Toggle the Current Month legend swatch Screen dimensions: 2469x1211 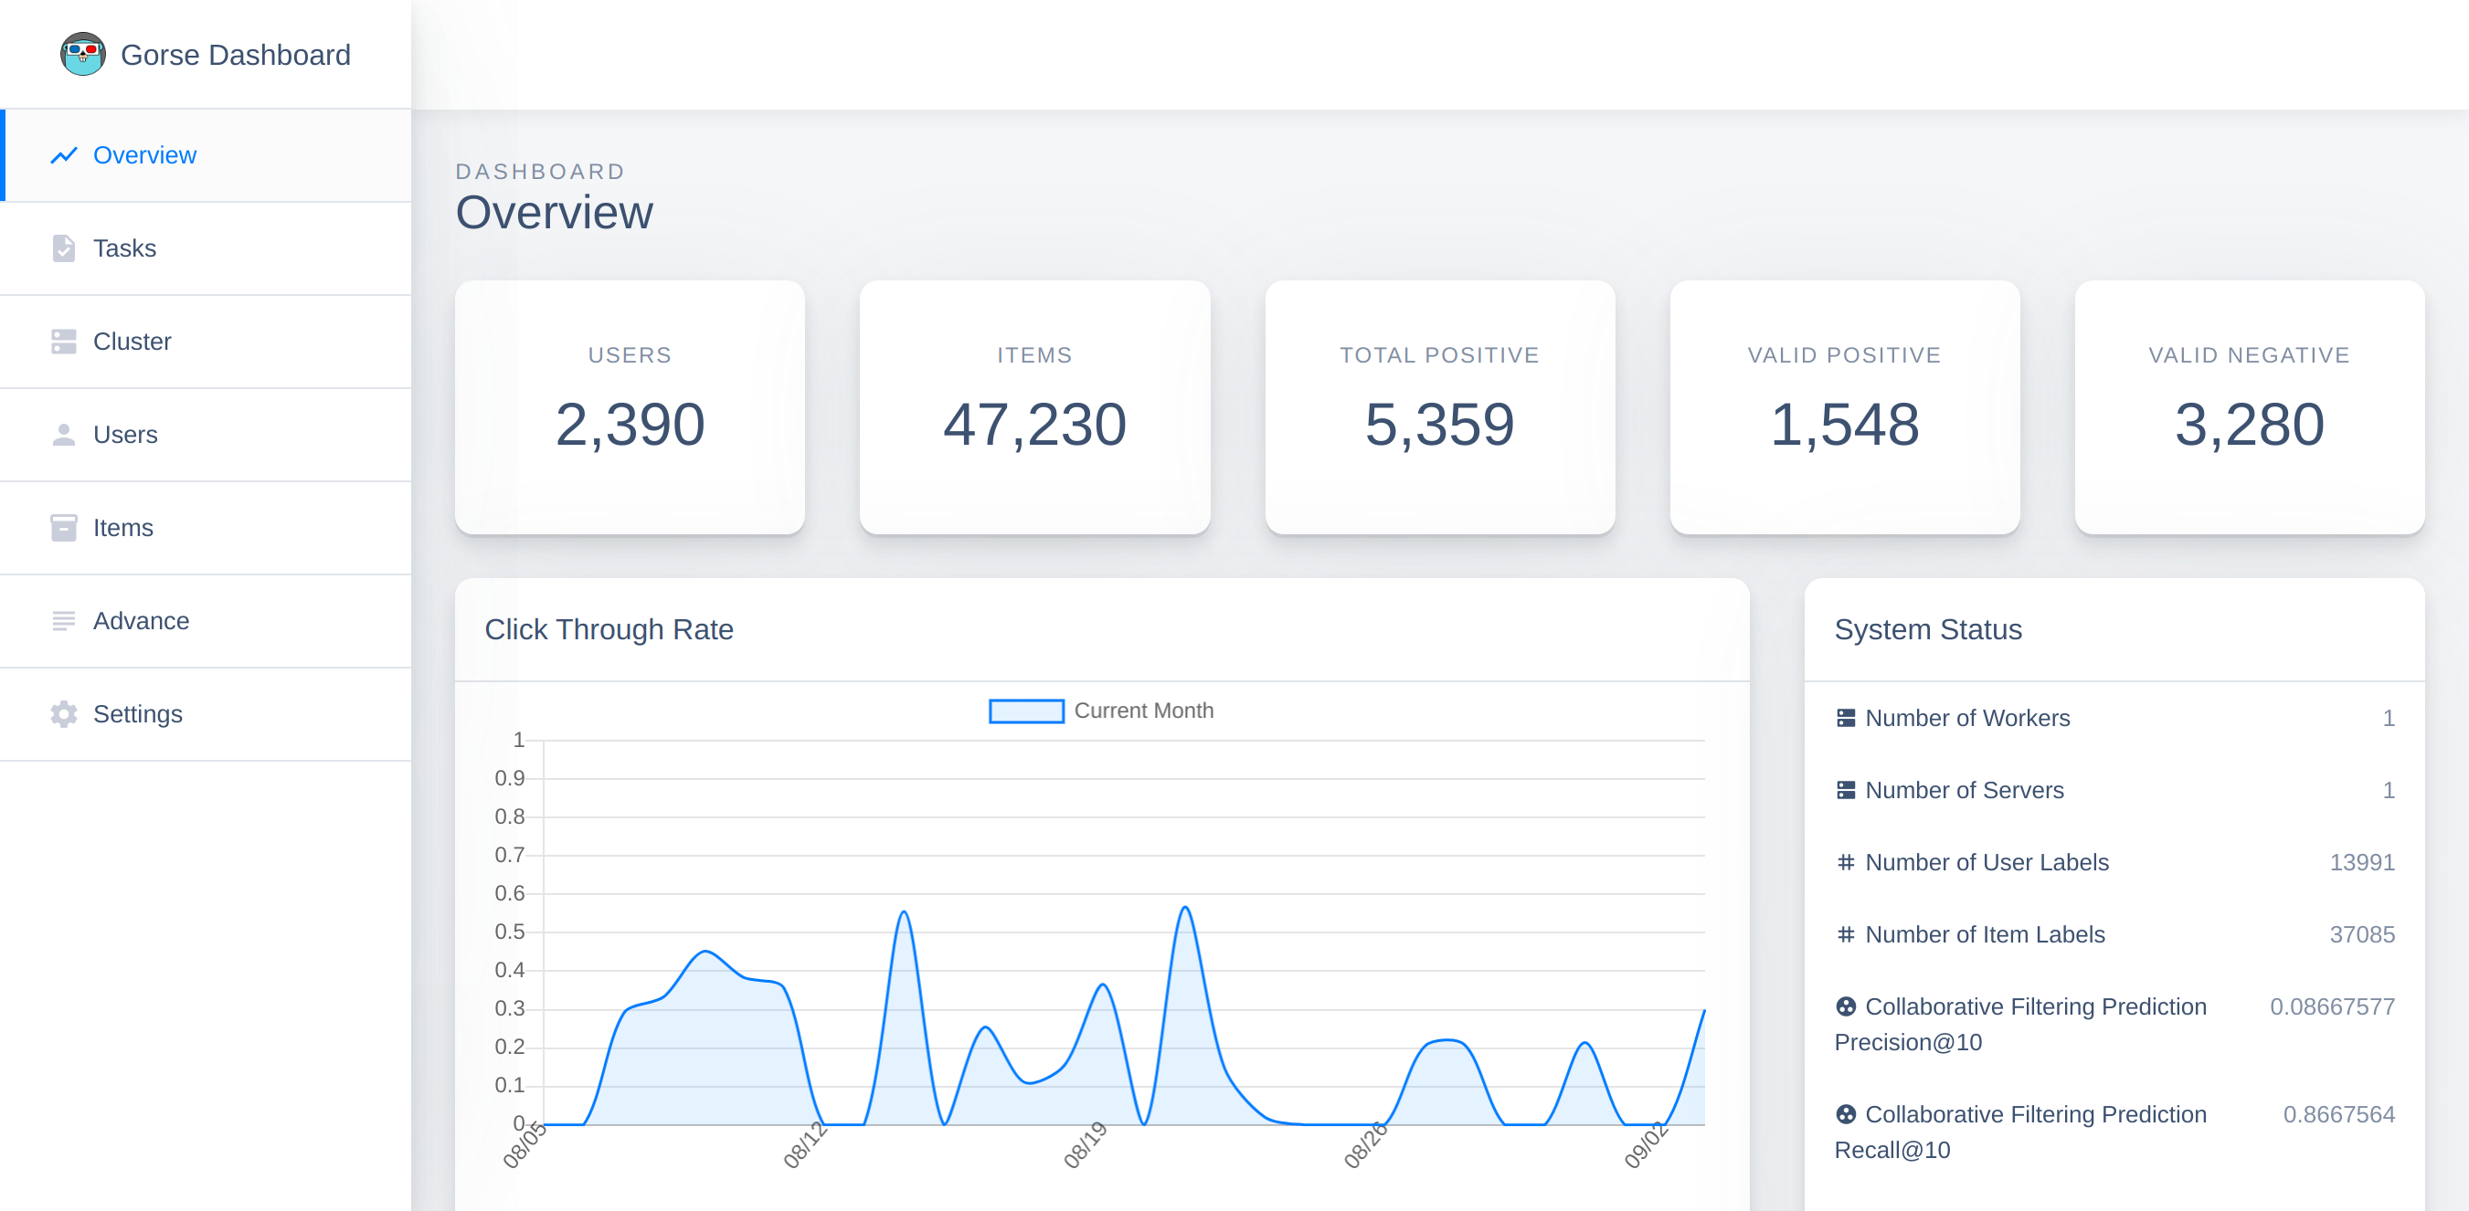coord(1025,711)
